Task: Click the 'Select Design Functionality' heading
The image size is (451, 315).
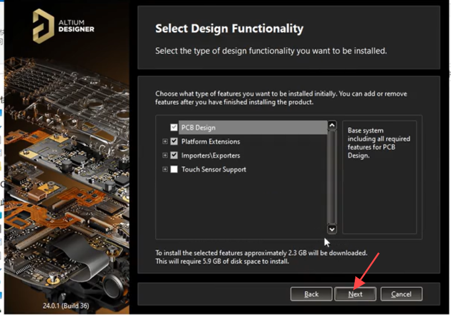Action: tap(229, 28)
